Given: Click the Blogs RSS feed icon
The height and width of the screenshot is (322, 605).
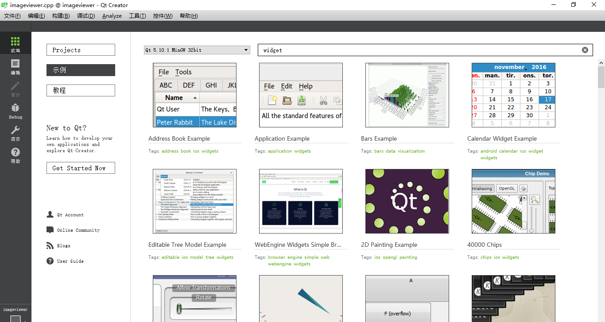Looking at the screenshot, I should [x=50, y=245].
